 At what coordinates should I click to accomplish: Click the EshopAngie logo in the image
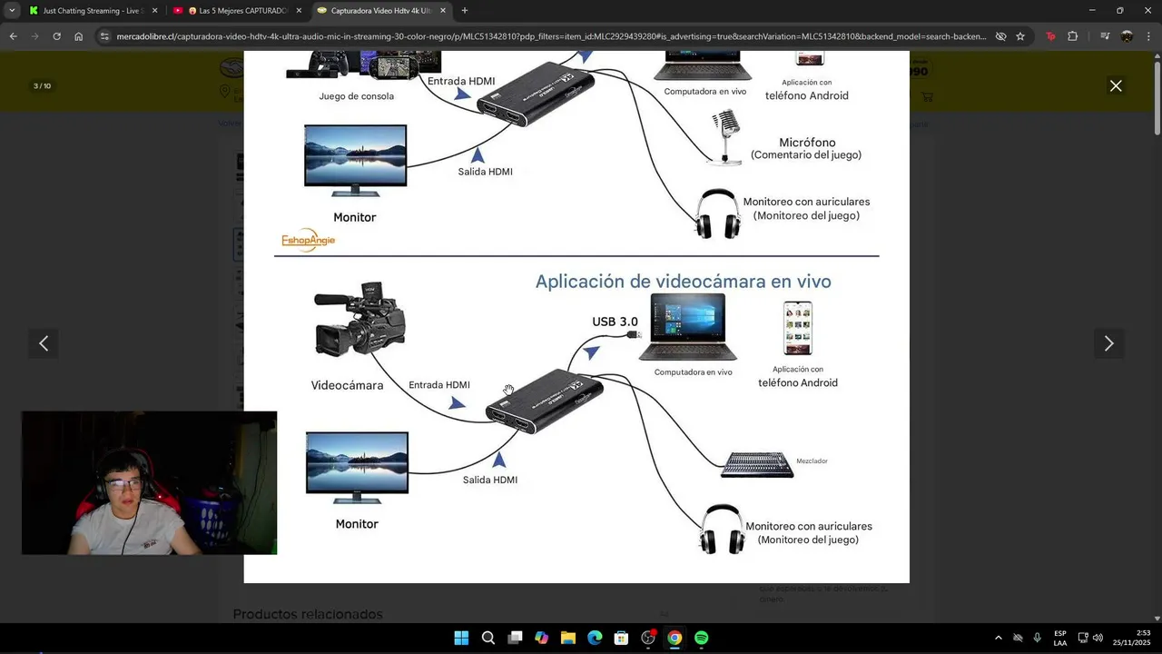point(308,240)
